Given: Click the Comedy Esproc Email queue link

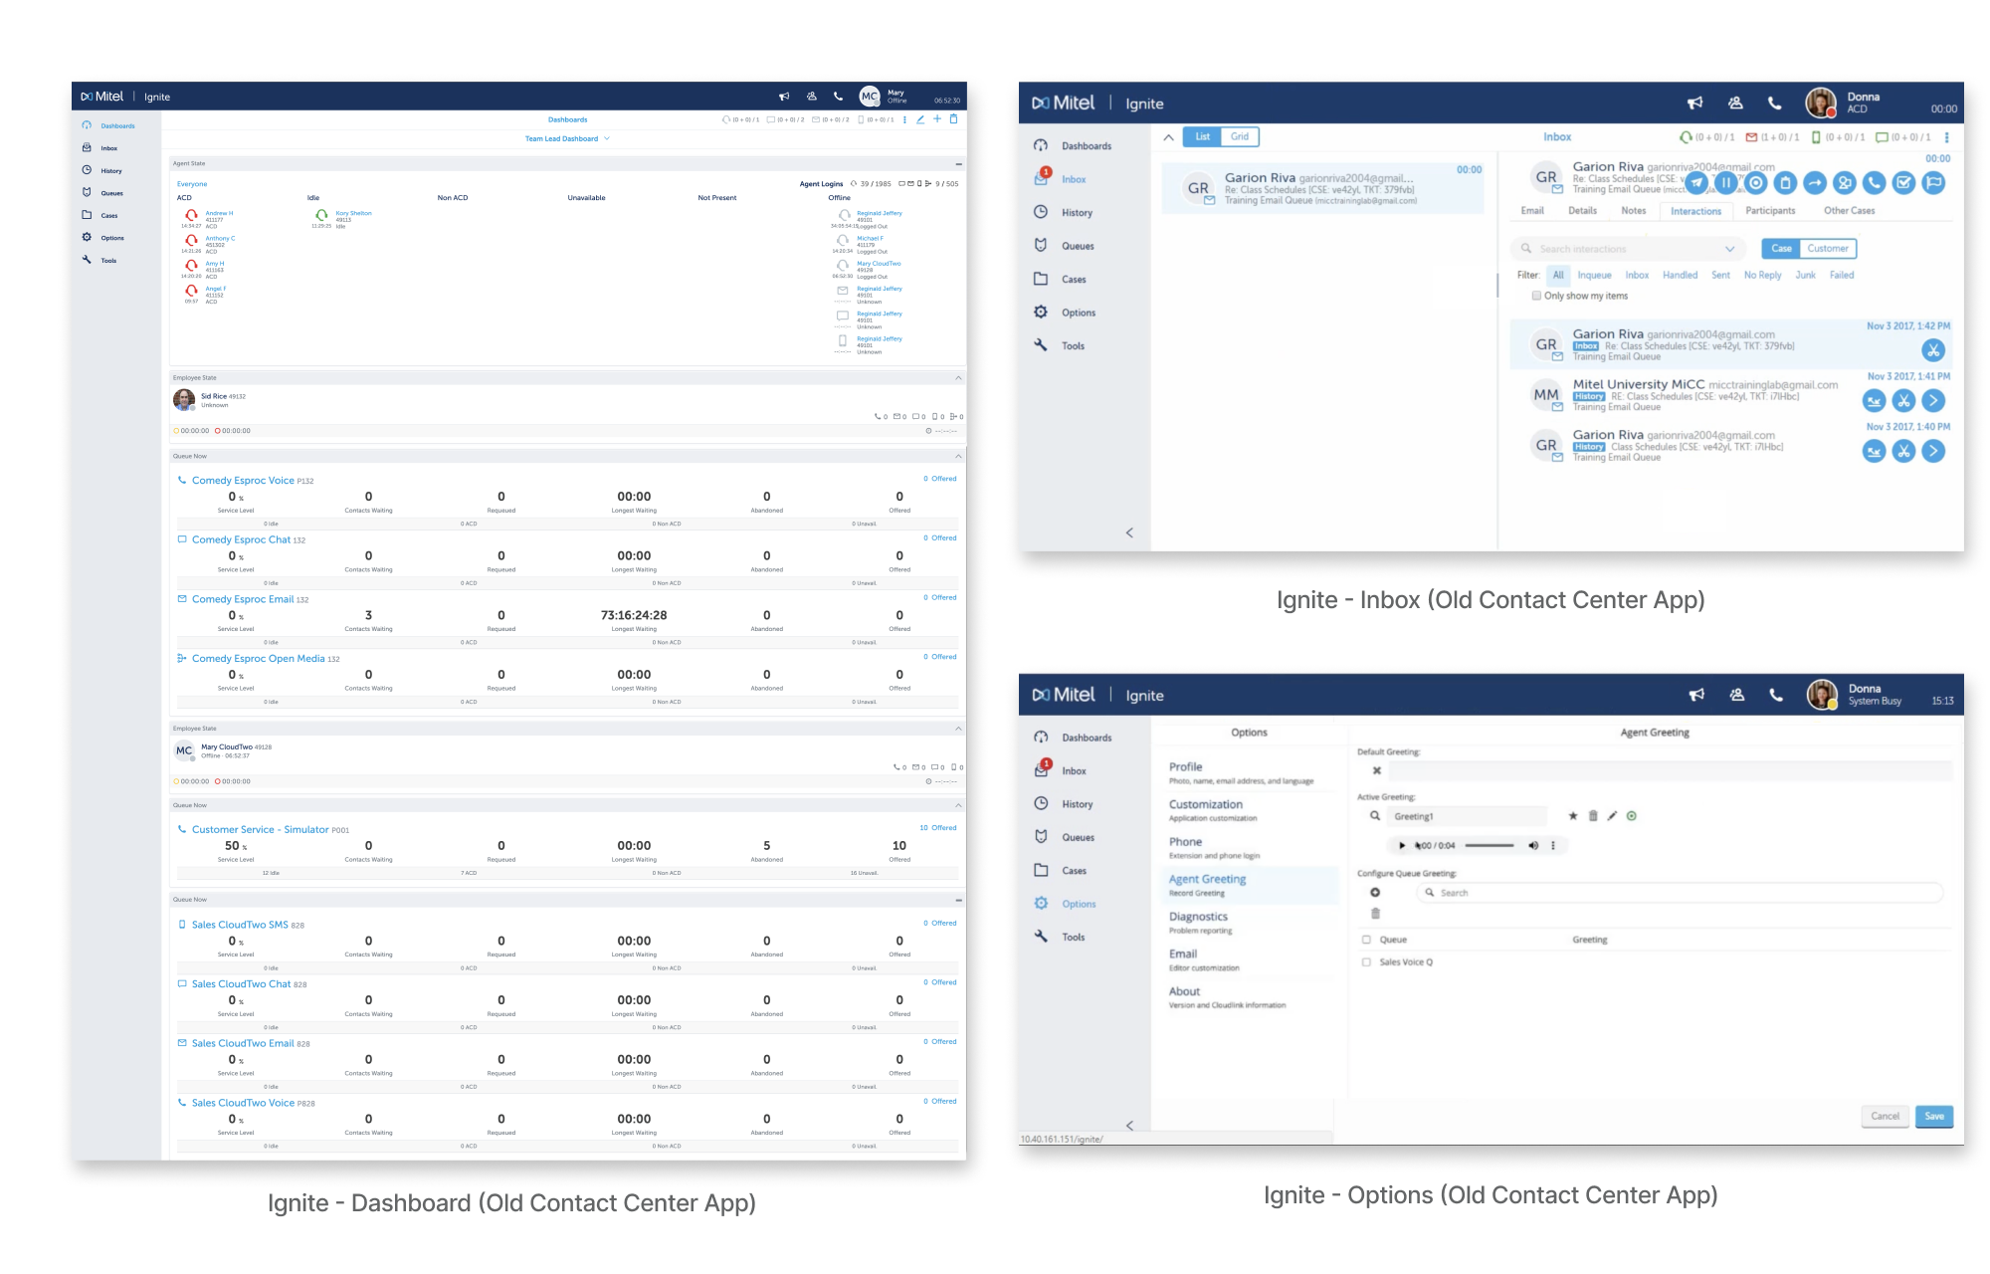Looking at the screenshot, I should pos(243,599).
